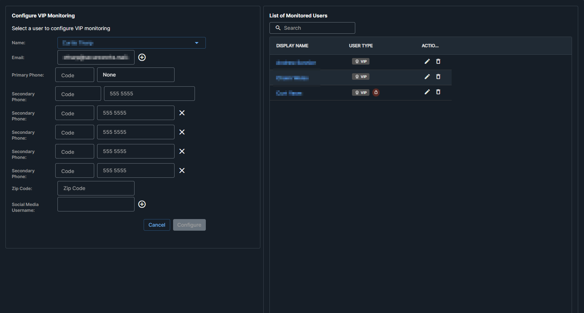This screenshot has width=584, height=313.
Task: Open first Secondary Phone Code field
Action: [78, 94]
